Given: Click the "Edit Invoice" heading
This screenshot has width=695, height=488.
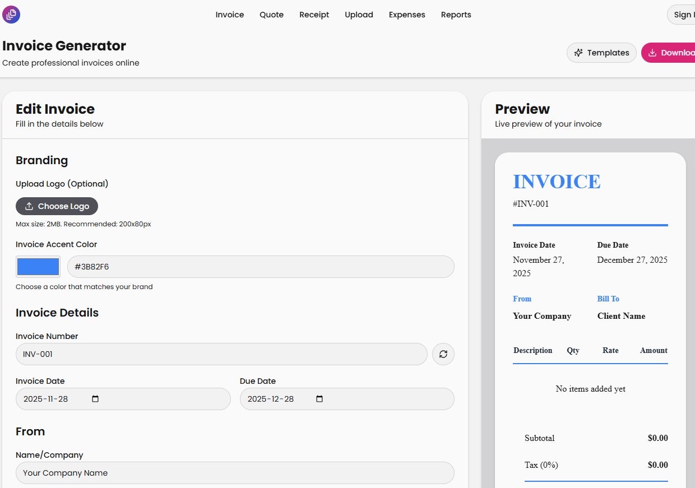Looking at the screenshot, I should pyautogui.click(x=55, y=109).
